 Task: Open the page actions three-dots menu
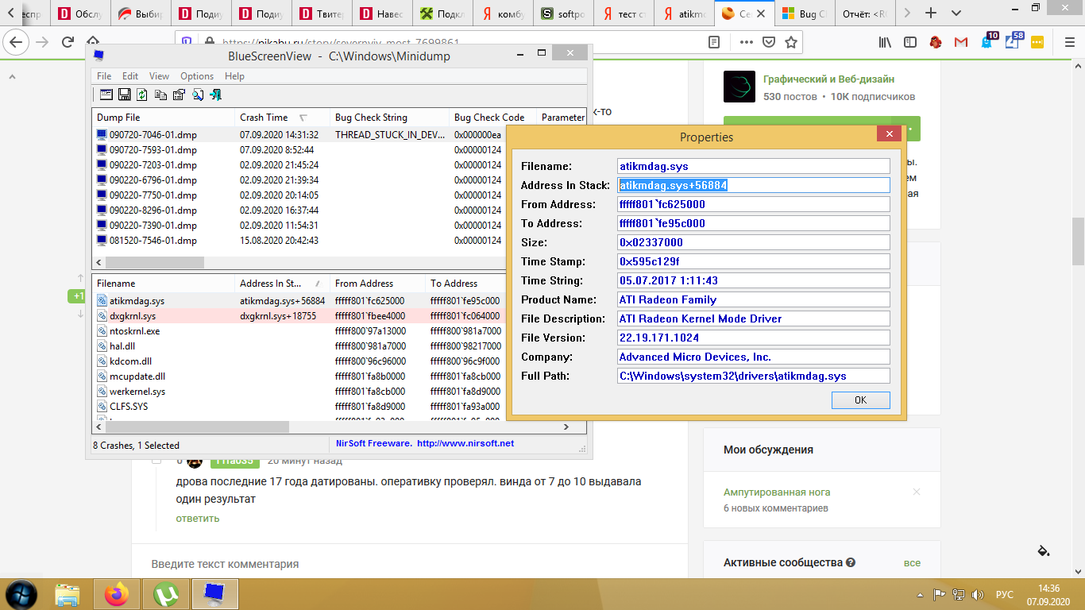[x=747, y=42]
